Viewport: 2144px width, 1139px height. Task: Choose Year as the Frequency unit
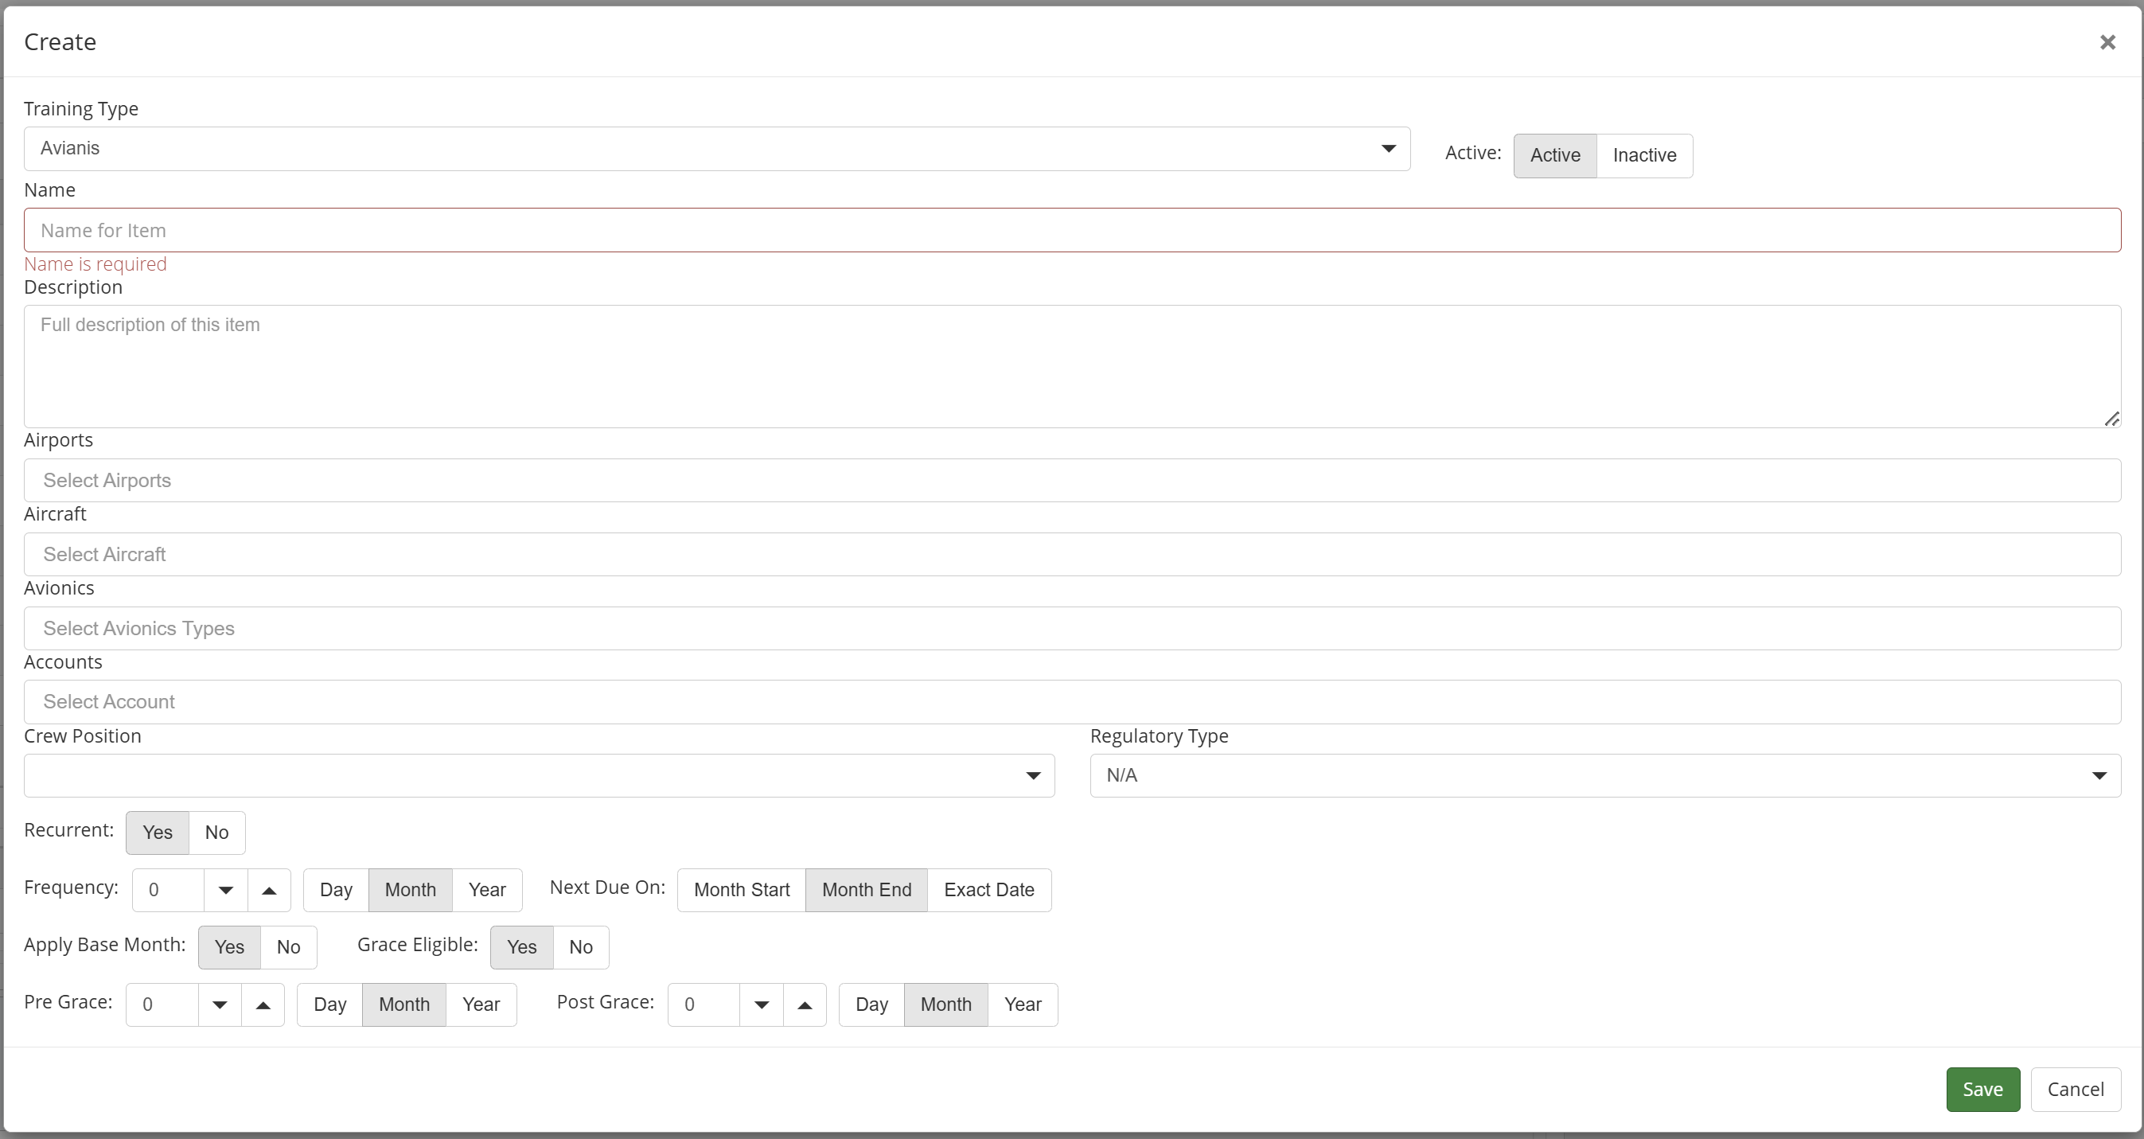(x=487, y=890)
